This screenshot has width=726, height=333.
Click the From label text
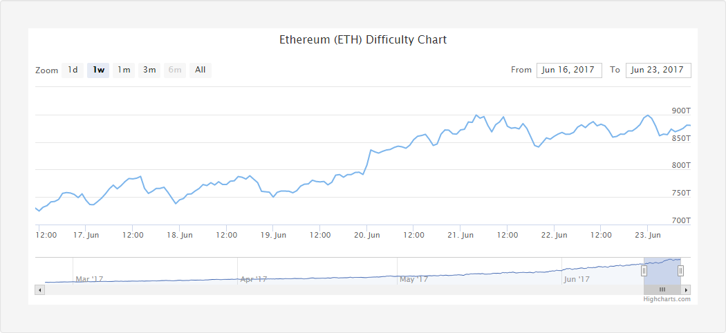[x=521, y=70]
